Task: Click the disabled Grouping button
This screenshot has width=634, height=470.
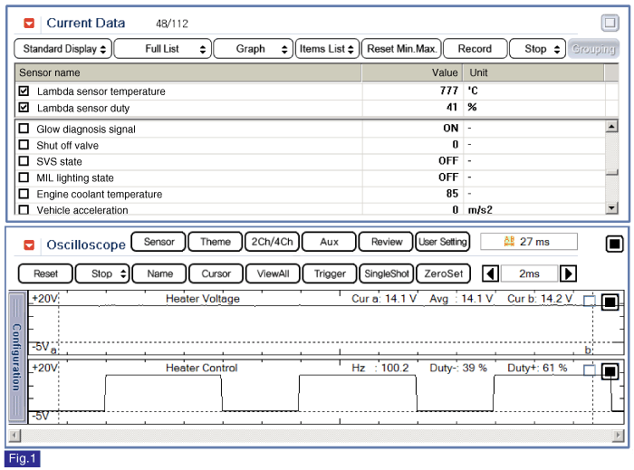Action: point(593,49)
